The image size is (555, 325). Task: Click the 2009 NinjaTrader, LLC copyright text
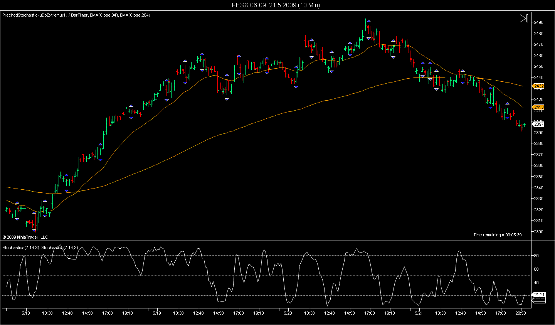click(x=25, y=237)
